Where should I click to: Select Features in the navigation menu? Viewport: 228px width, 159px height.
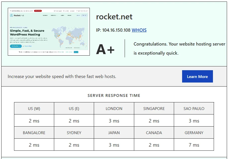pos(45,16)
